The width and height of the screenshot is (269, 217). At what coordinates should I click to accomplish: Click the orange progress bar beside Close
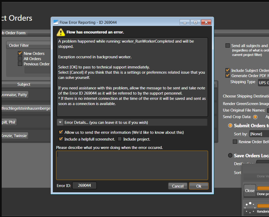(x=263, y=188)
